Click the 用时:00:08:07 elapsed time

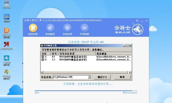click(x=130, y=93)
